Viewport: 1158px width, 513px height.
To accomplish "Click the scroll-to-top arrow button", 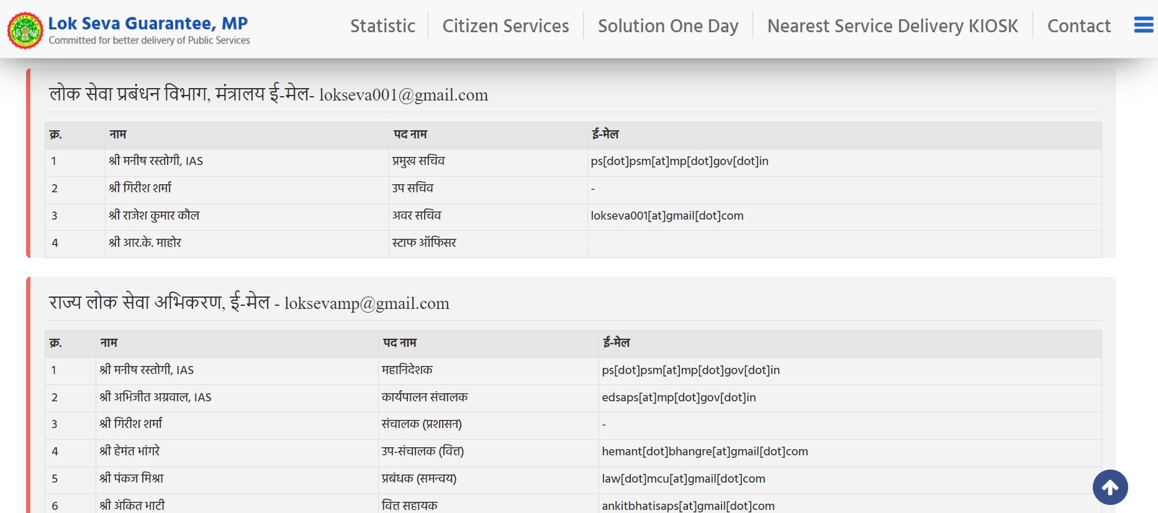I will pyautogui.click(x=1110, y=488).
